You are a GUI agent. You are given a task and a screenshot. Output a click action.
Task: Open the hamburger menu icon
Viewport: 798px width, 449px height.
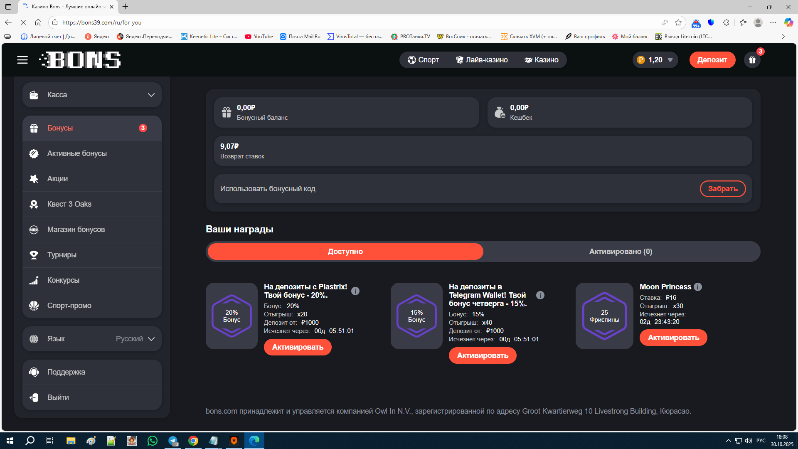pyautogui.click(x=22, y=60)
